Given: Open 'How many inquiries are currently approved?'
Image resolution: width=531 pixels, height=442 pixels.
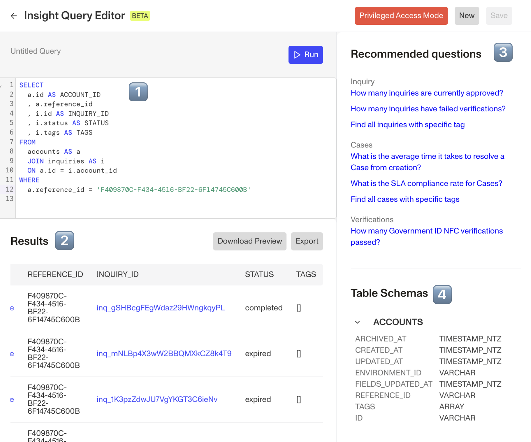Looking at the screenshot, I should pyautogui.click(x=427, y=93).
